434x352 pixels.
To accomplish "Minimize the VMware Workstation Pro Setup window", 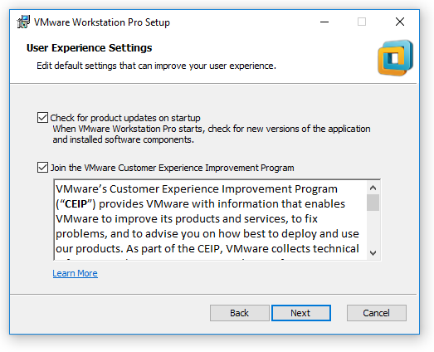I will [x=324, y=22].
